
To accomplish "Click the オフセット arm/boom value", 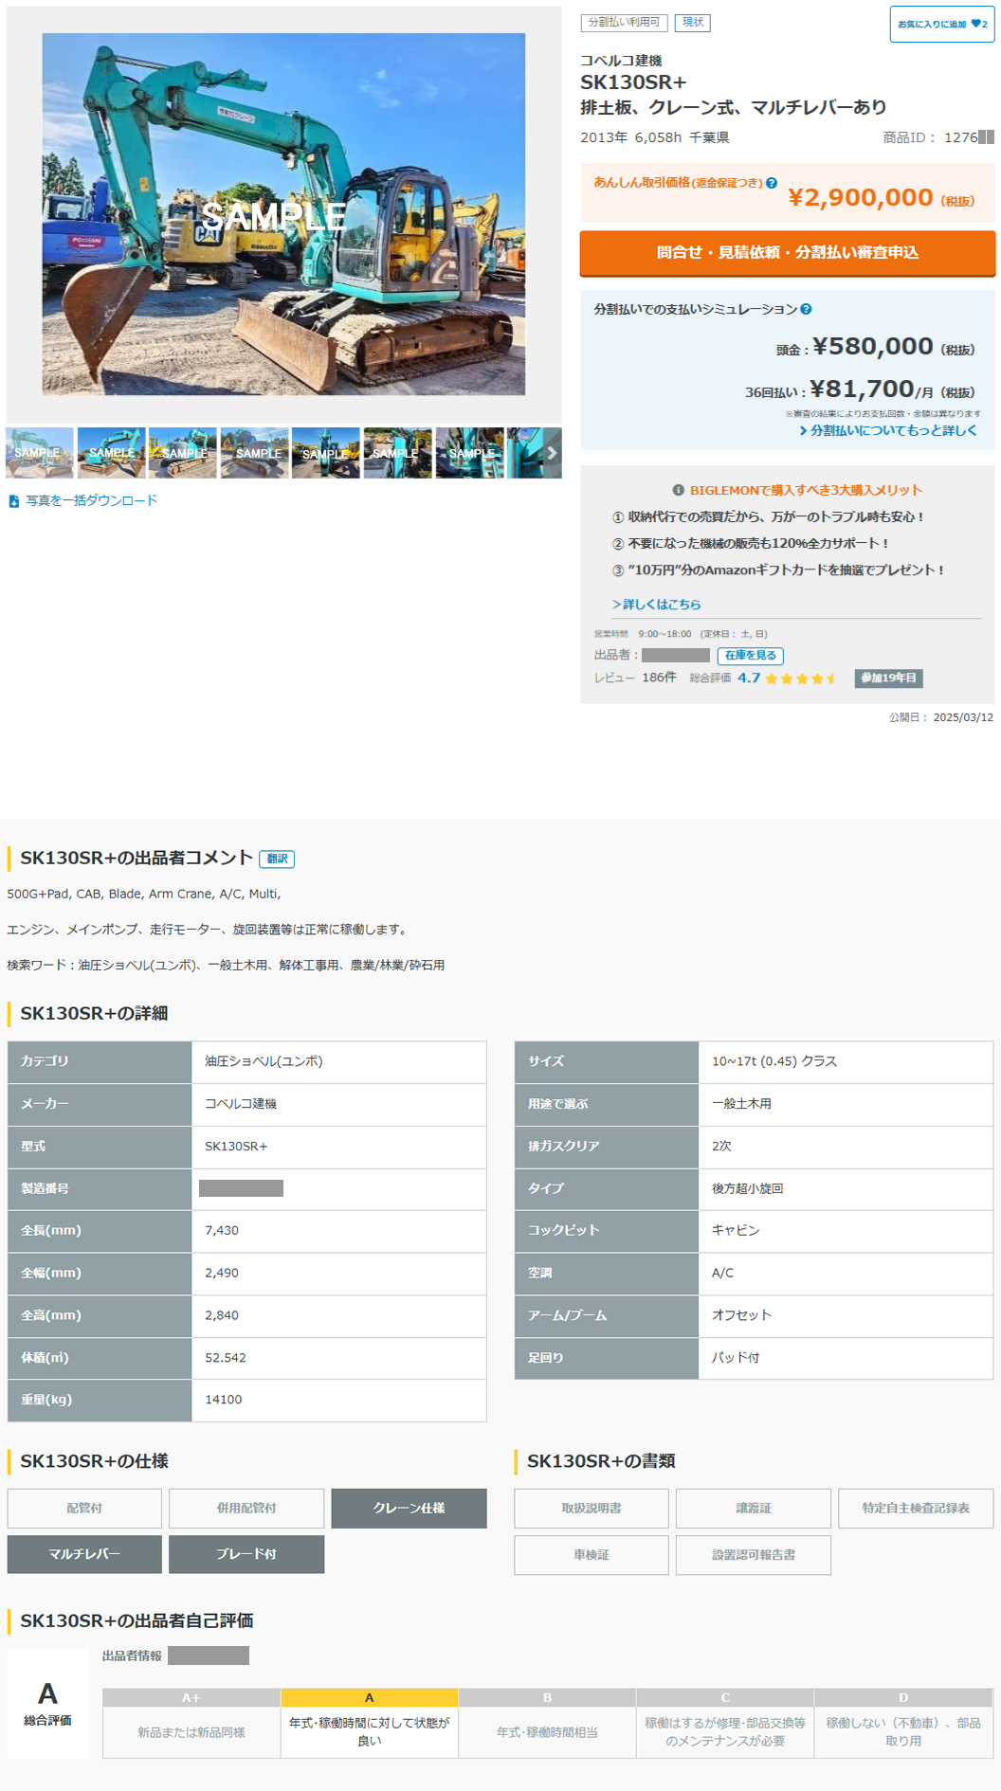I will (741, 1316).
